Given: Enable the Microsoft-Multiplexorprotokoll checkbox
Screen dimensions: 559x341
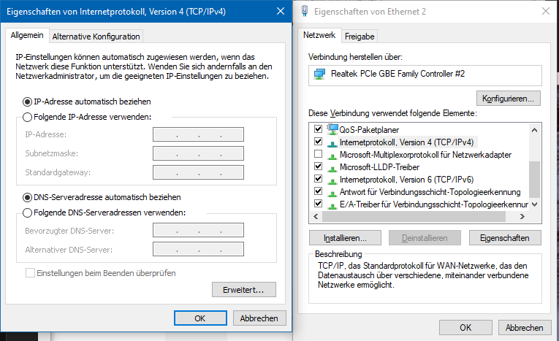Looking at the screenshot, I should (x=318, y=154).
